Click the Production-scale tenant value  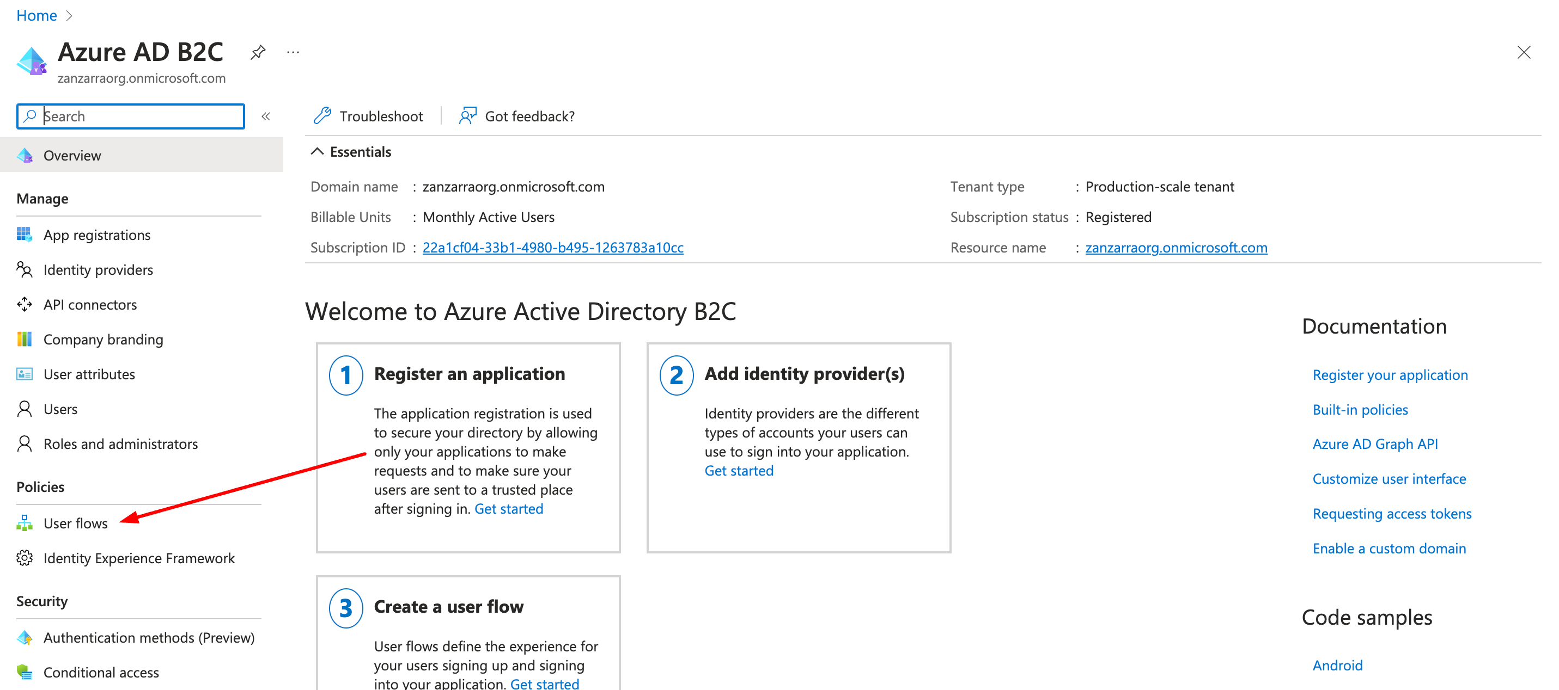[1160, 186]
